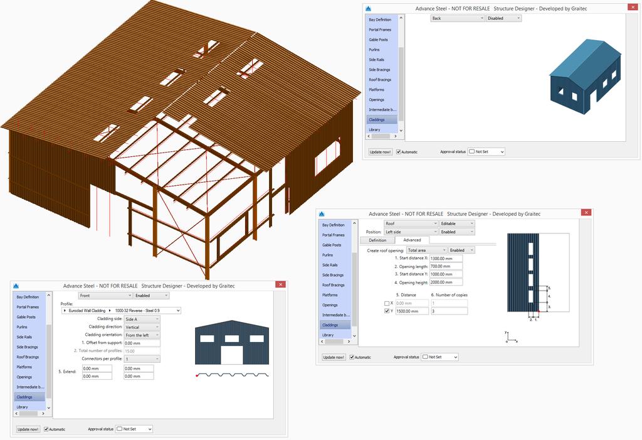Click Start distance Y field 1000.00 mm

[446, 274]
